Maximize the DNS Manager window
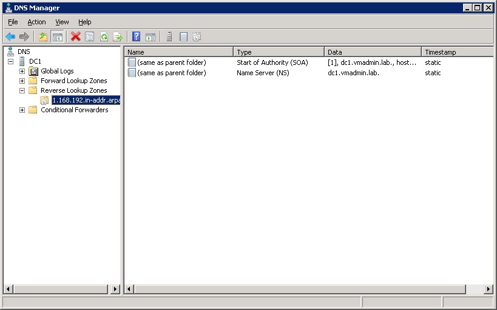The width and height of the screenshot is (497, 310). click(x=478, y=8)
